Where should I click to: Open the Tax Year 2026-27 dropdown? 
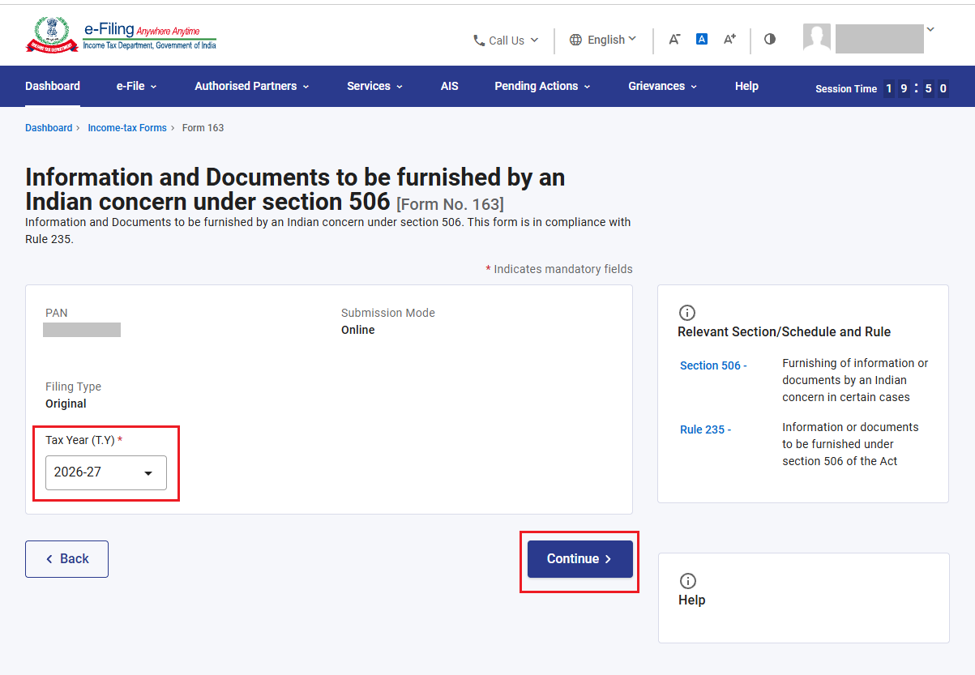point(106,472)
